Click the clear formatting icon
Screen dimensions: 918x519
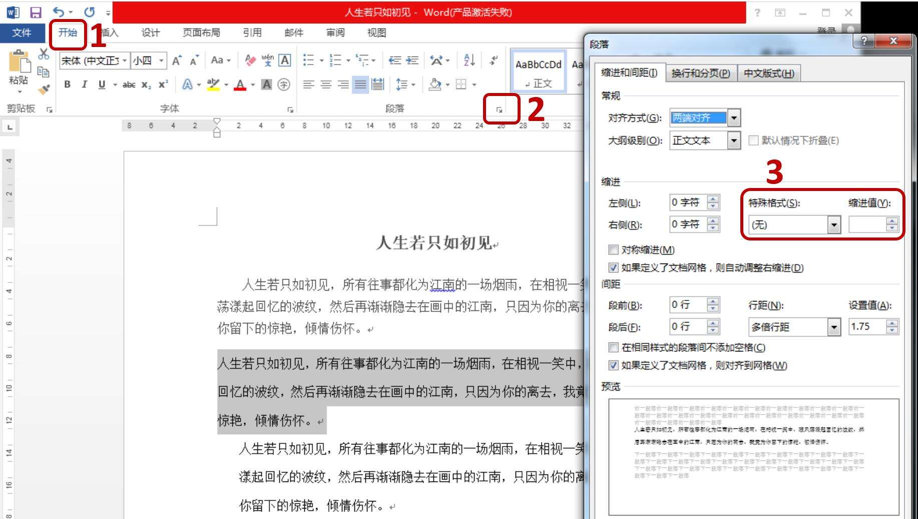[249, 60]
